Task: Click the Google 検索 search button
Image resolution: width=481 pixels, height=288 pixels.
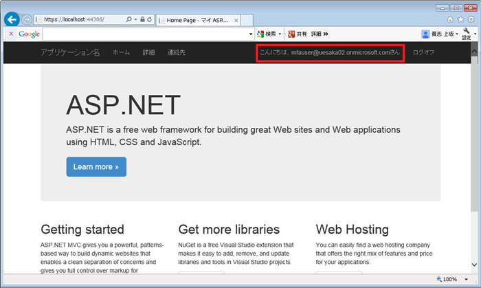Action: (267, 34)
